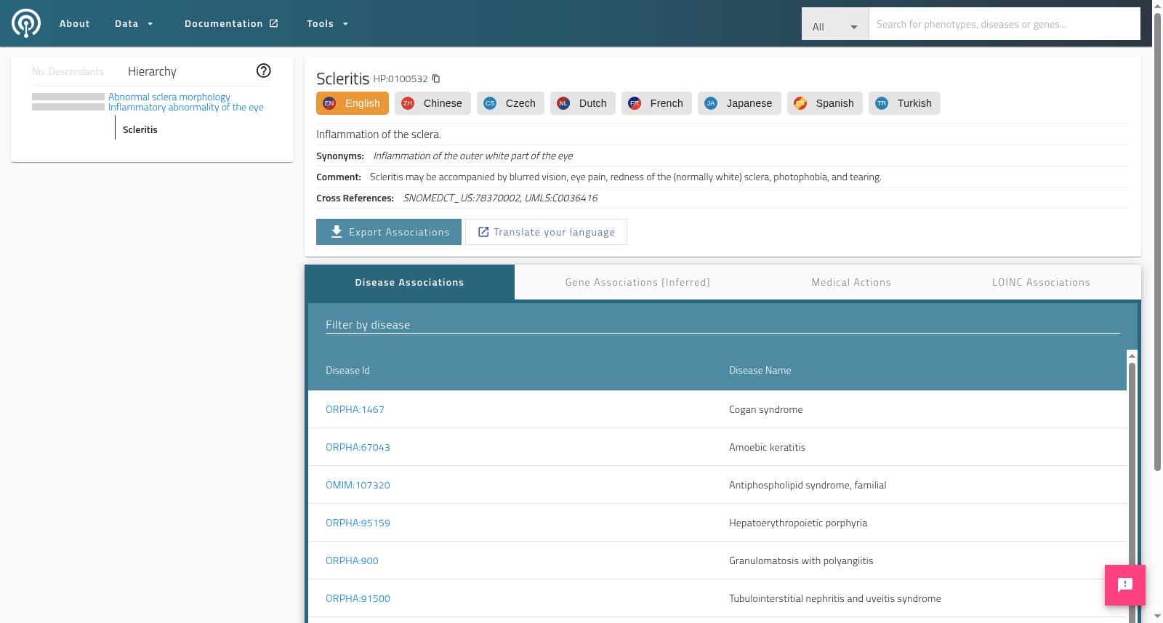Click the Scleritis page title
The height and width of the screenshot is (623, 1163).
(343, 79)
